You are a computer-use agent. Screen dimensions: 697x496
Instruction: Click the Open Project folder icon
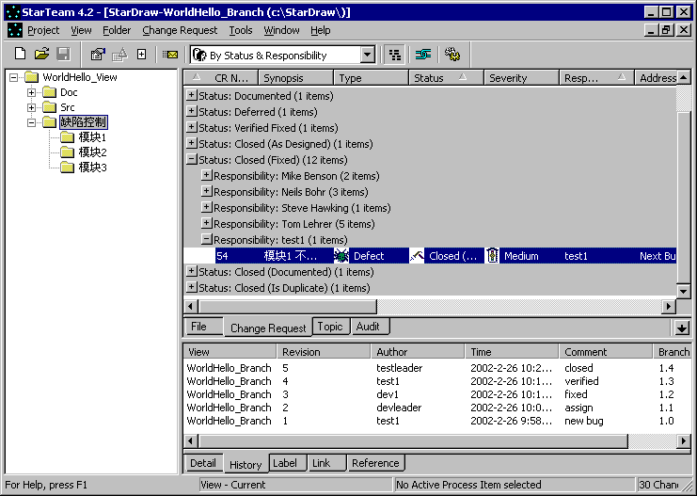41,55
